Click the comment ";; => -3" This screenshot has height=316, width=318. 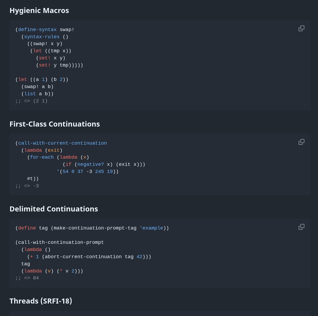(x=27, y=186)
